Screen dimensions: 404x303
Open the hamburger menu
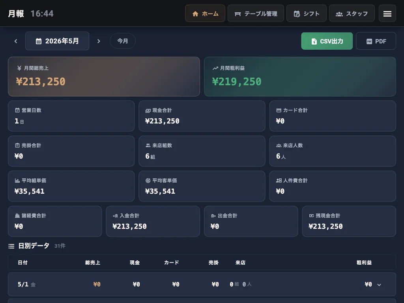click(x=387, y=14)
